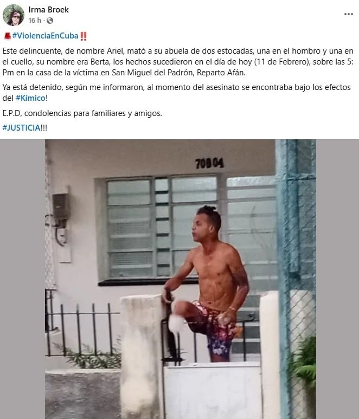
Task: Open Irma Broek's profile picture
Action: coord(14,15)
